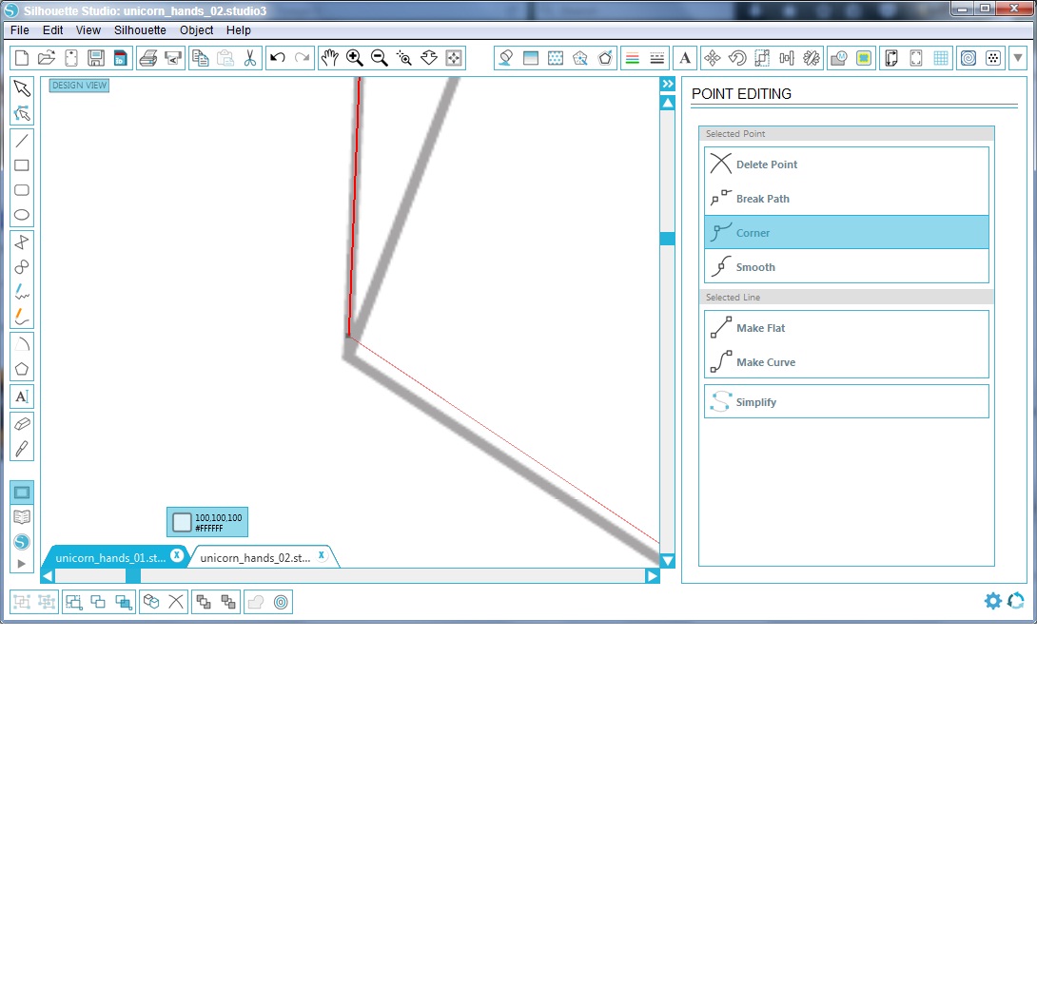This screenshot has height=986, width=1037.
Task: Click Make Flat
Action: (x=847, y=328)
